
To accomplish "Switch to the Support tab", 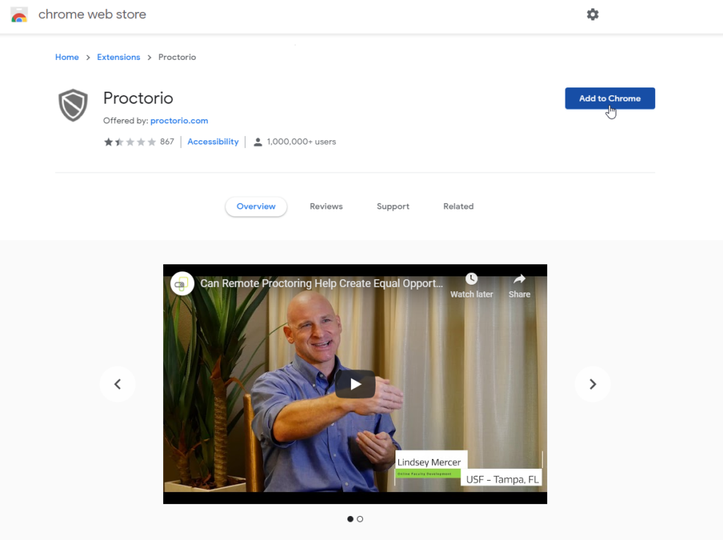I will 393,206.
